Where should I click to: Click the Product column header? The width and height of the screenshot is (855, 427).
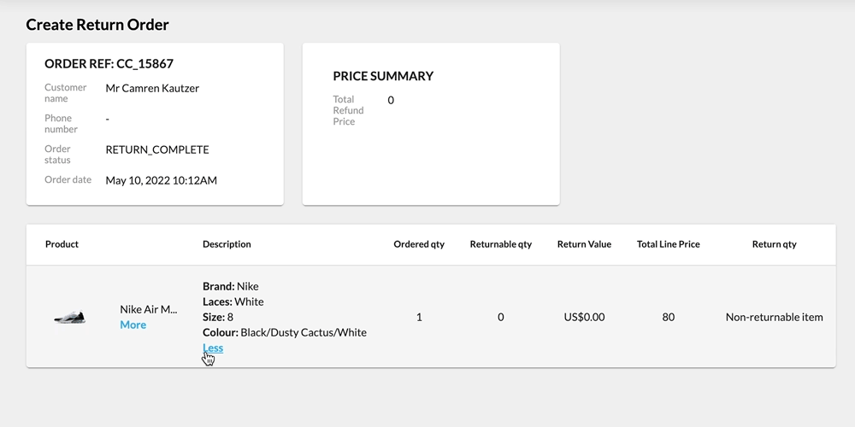click(62, 244)
